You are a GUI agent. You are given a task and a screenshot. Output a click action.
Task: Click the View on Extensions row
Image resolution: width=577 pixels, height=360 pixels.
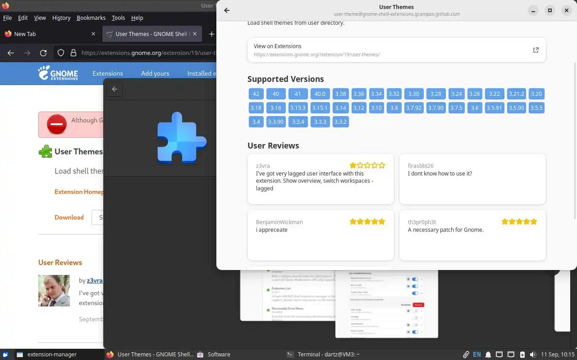[x=397, y=50]
